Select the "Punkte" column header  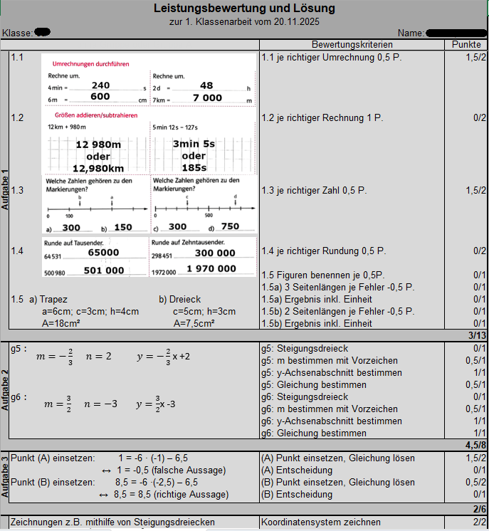(x=466, y=45)
